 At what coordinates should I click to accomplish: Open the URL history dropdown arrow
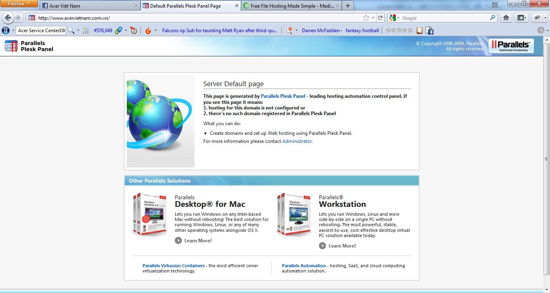373,18
